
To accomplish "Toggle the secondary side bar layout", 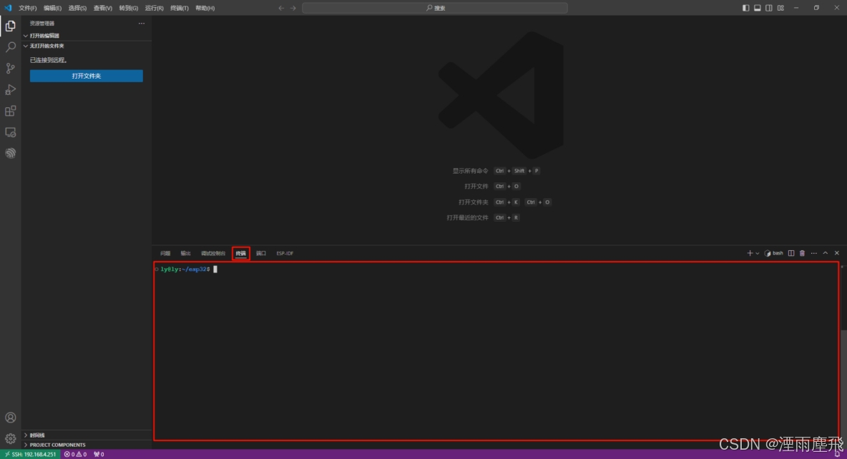I will [x=769, y=8].
